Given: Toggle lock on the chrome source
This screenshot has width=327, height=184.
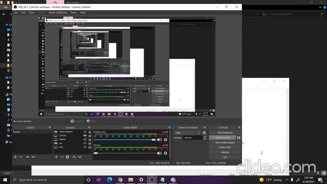Looking at the screenshot, I should pos(90,135).
